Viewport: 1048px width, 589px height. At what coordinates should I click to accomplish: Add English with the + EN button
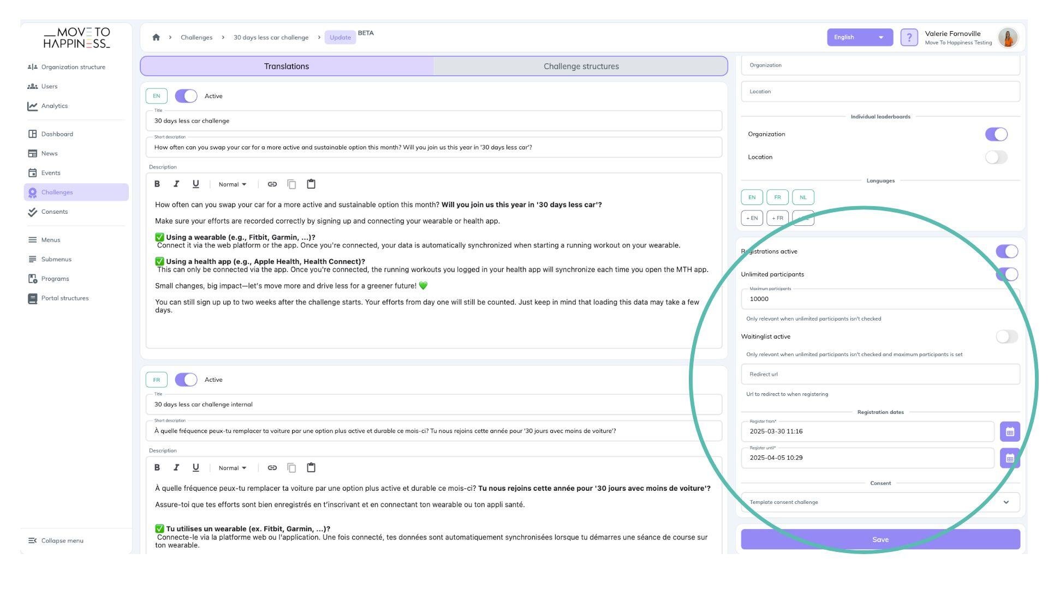click(752, 218)
